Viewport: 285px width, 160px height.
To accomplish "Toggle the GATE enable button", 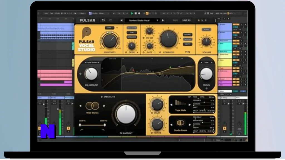I will (x=144, y=52).
